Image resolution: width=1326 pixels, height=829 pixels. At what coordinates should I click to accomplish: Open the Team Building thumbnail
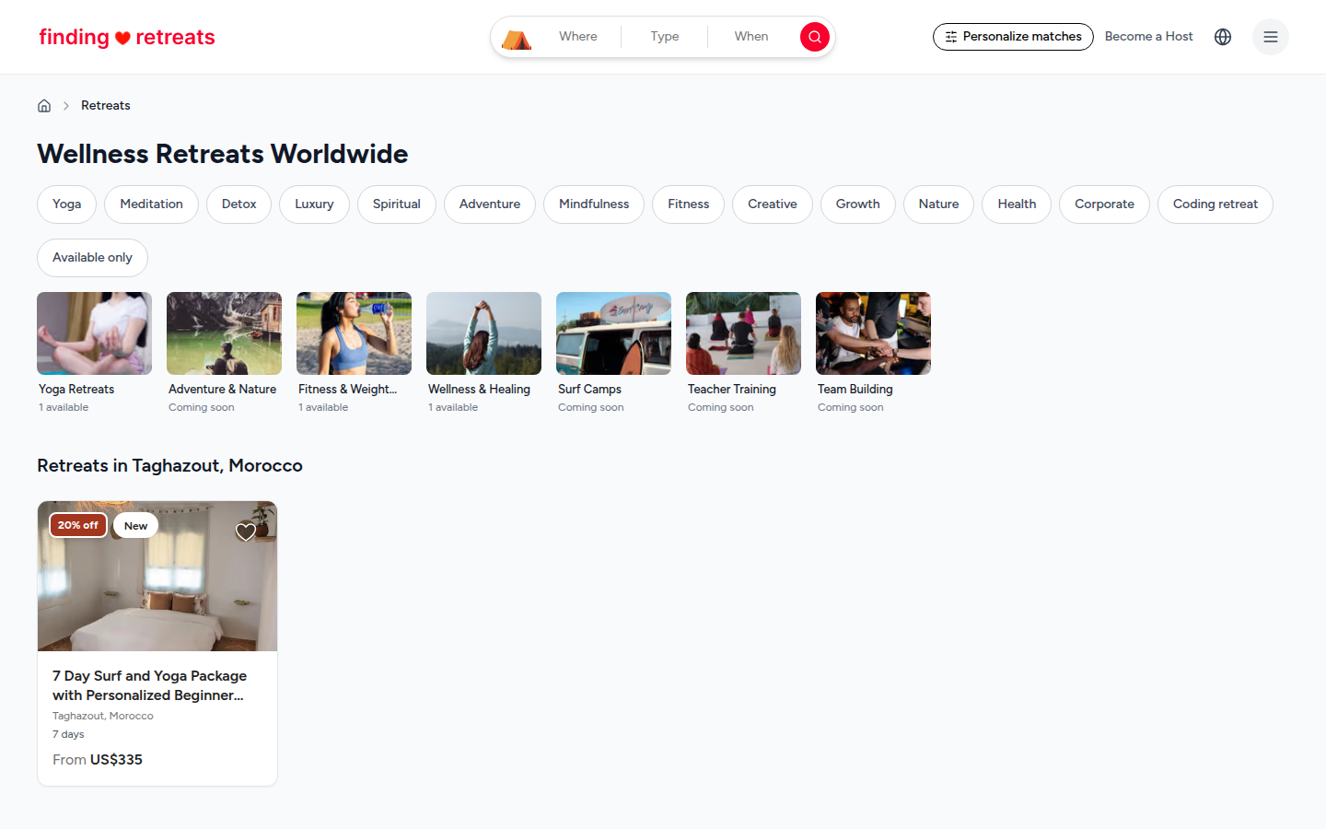873,333
